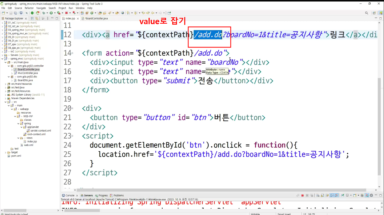Click Collapse All in Package Explorer
The height and width of the screenshot is (215, 384).
click(x=32, y=18)
